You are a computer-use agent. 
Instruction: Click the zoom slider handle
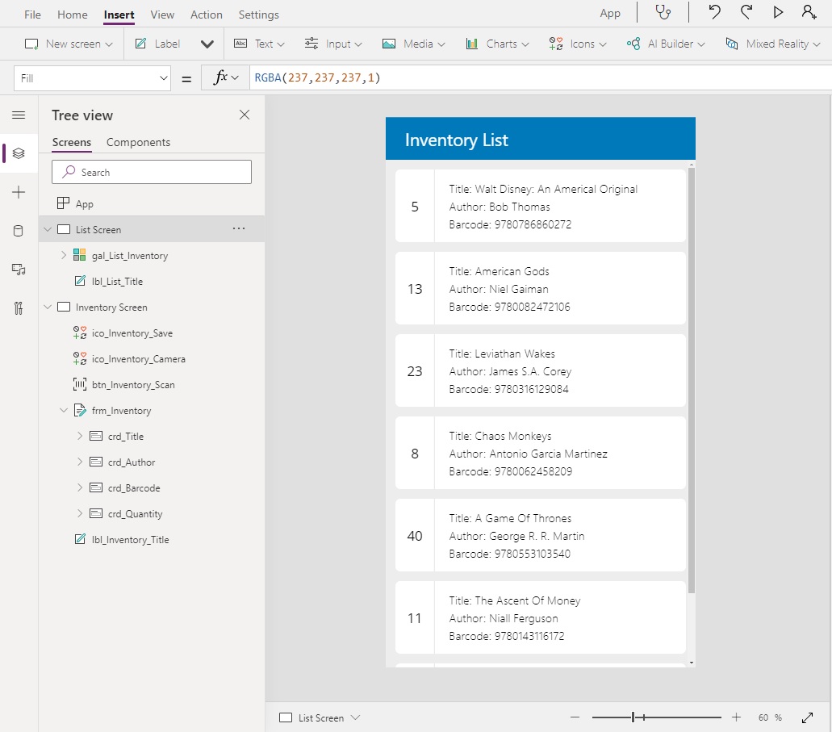coord(634,717)
